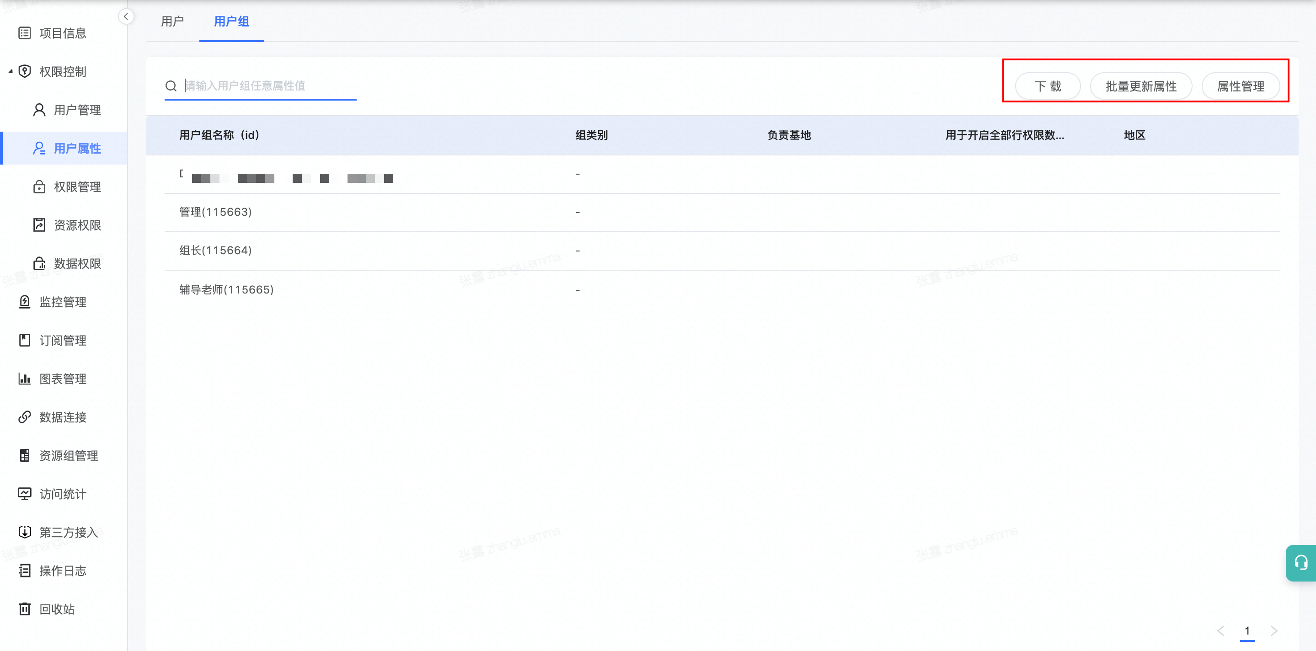
Task: Go to next page arrow
Action: tap(1273, 630)
